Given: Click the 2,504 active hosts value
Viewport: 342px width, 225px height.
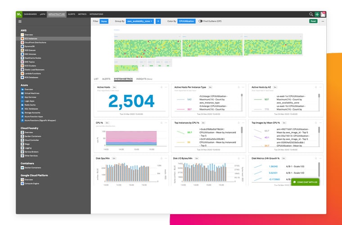Looking at the screenshot, I should tap(131, 101).
